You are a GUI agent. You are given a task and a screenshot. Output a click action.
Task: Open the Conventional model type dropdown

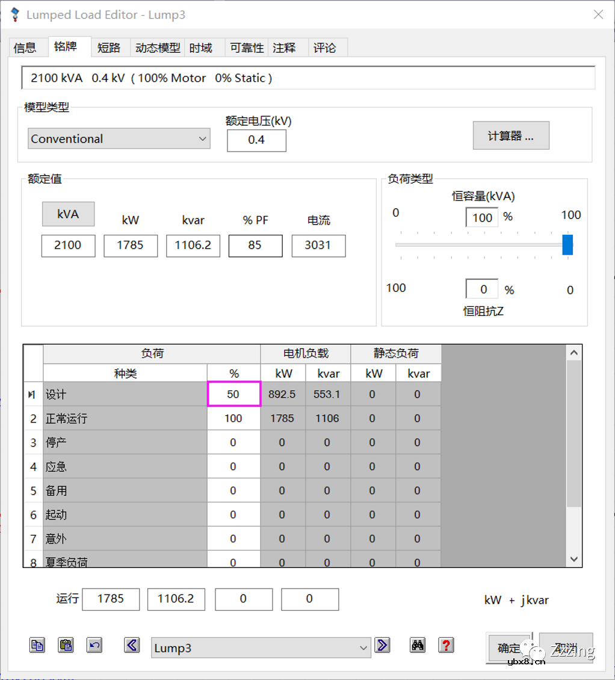pyautogui.click(x=203, y=138)
